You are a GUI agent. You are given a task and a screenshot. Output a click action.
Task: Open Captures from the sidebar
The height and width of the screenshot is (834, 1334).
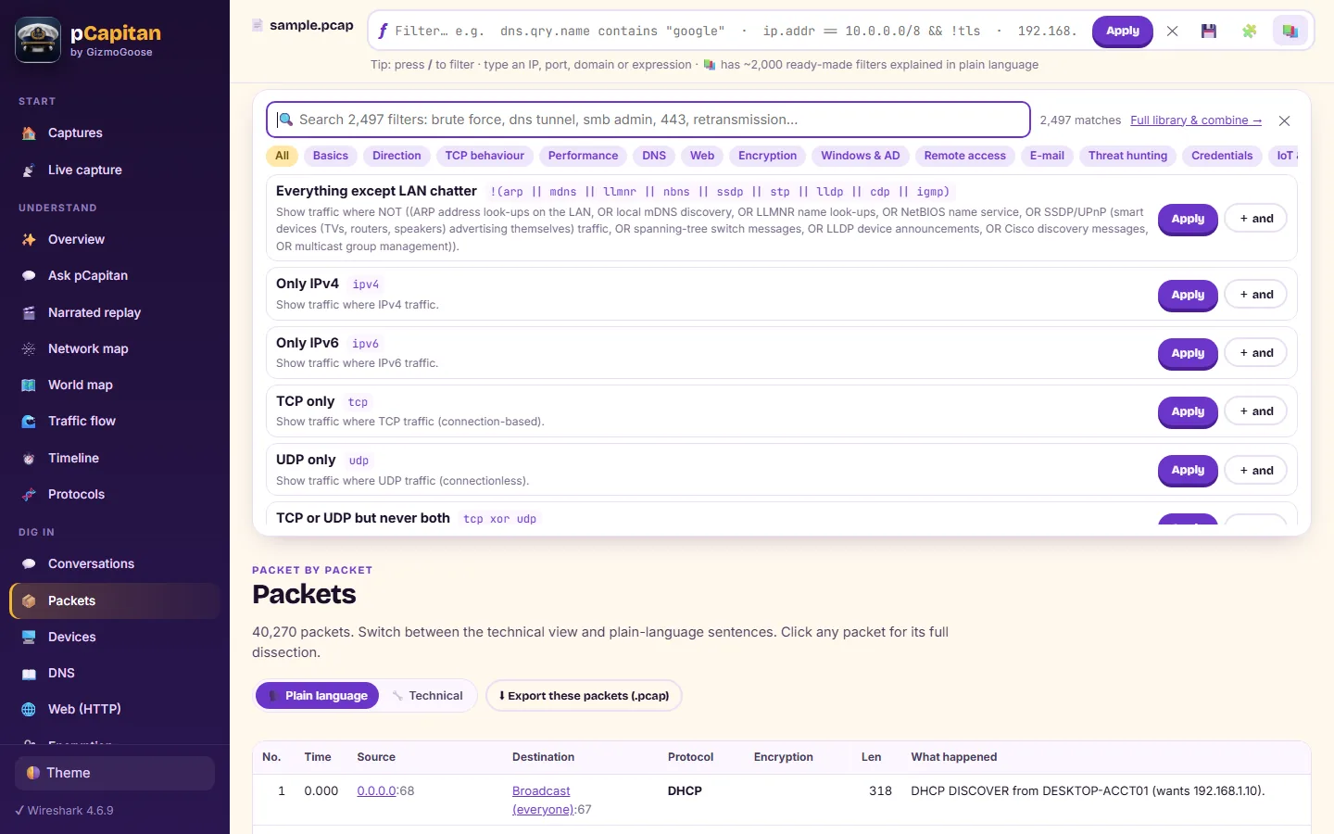coord(115,133)
